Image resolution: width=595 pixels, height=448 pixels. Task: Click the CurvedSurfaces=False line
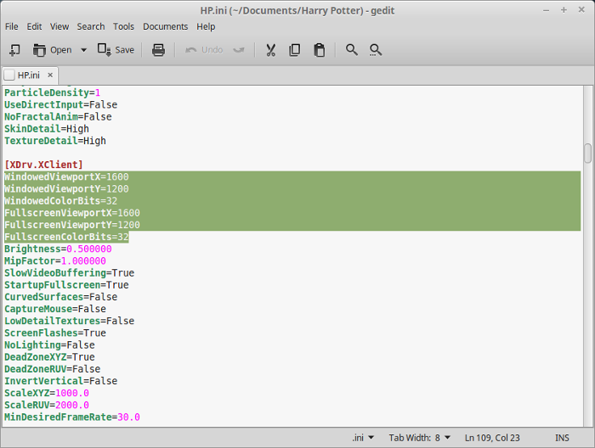click(60, 297)
